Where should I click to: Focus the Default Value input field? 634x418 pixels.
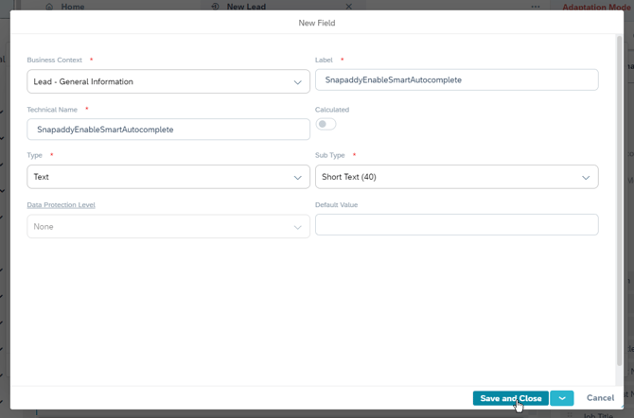pyautogui.click(x=456, y=224)
